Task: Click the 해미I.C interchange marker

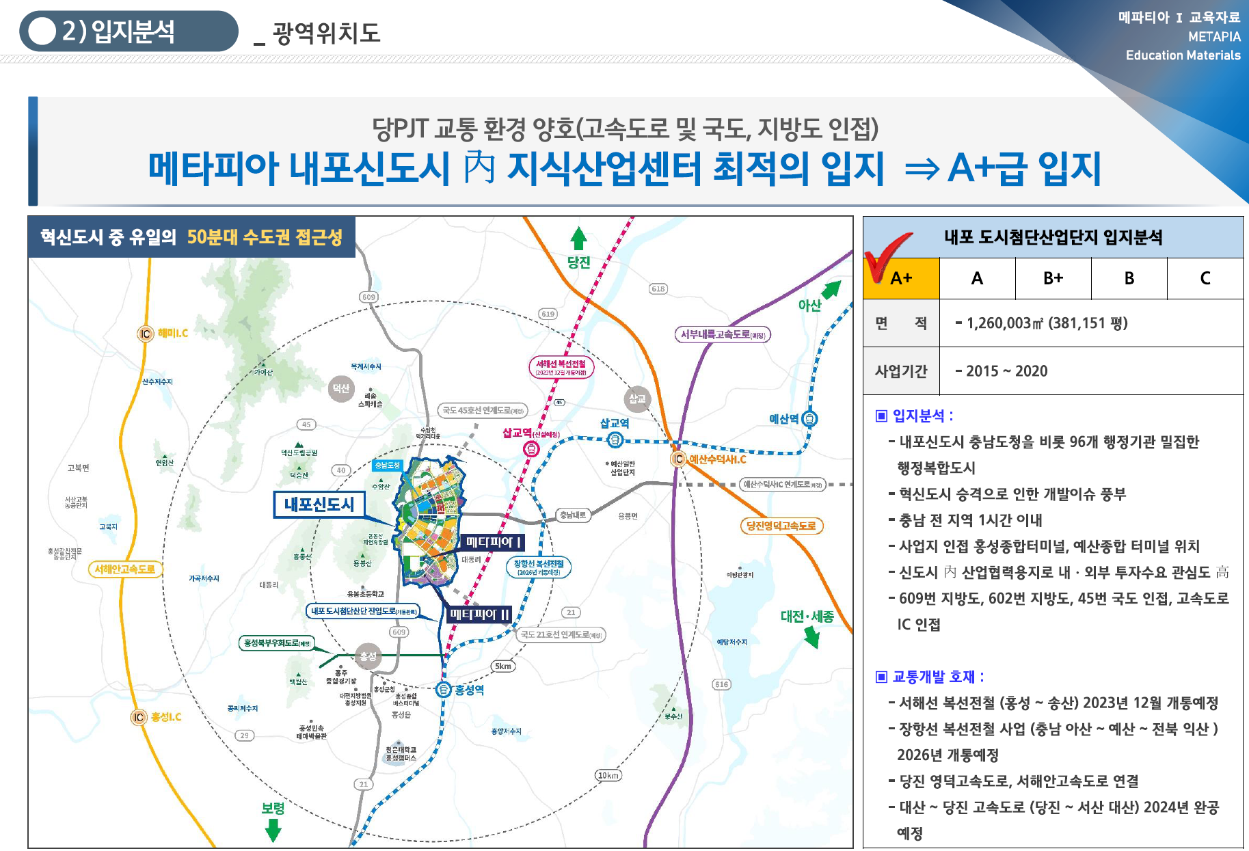Action: (145, 334)
